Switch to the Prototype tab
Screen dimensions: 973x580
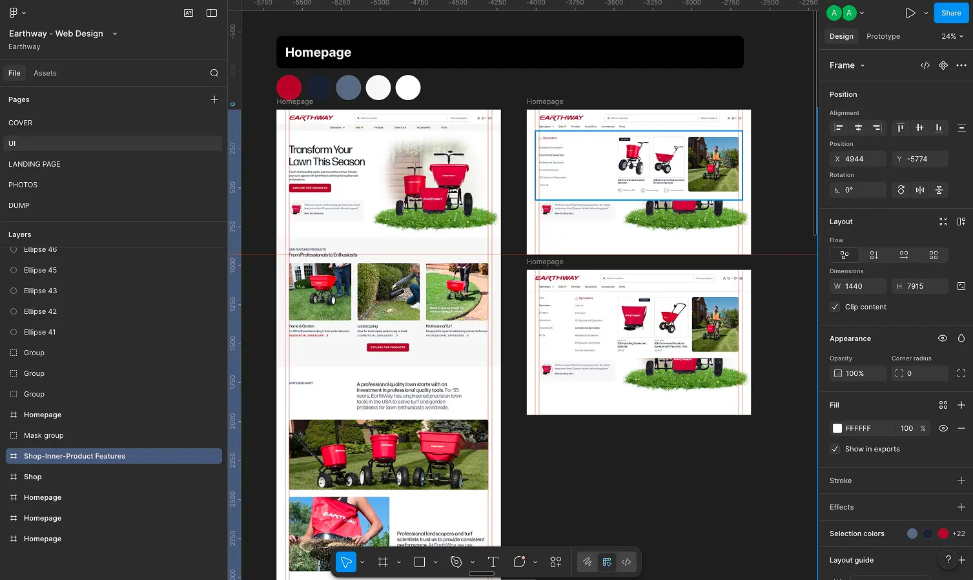tap(883, 36)
